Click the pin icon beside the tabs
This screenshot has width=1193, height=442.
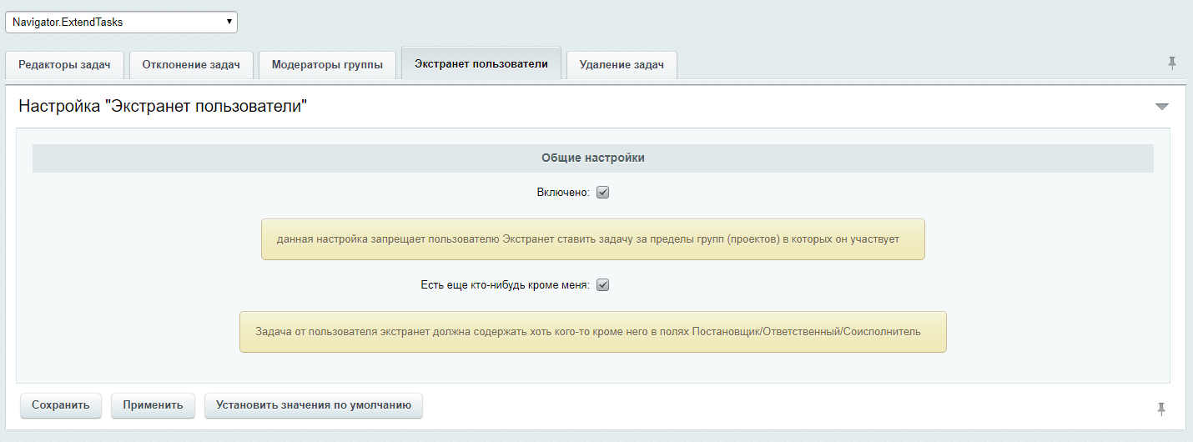[x=1172, y=63]
